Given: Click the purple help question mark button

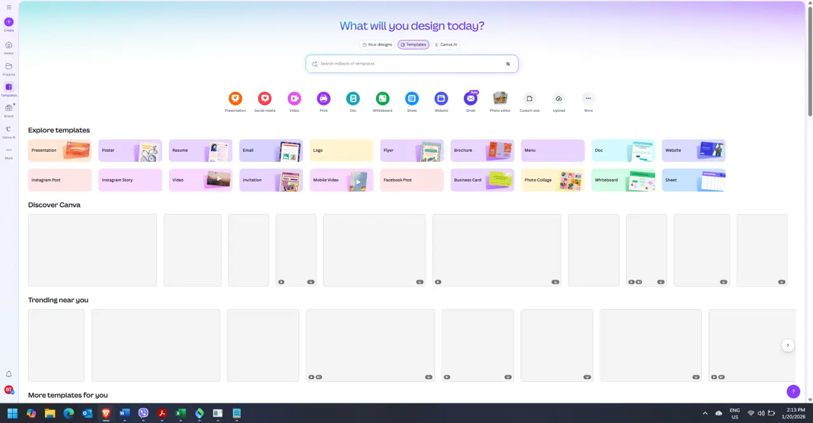Looking at the screenshot, I should [x=793, y=391].
